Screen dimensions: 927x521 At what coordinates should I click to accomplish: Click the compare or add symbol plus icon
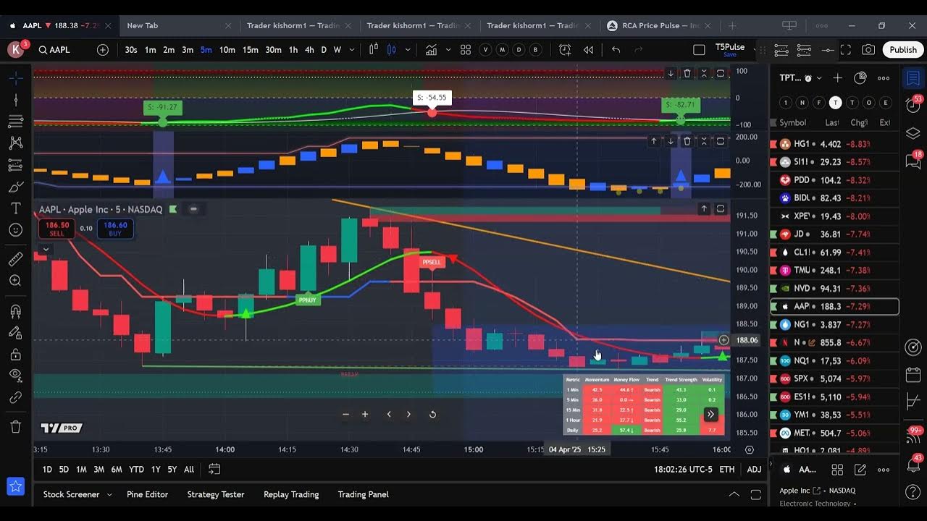click(x=103, y=50)
